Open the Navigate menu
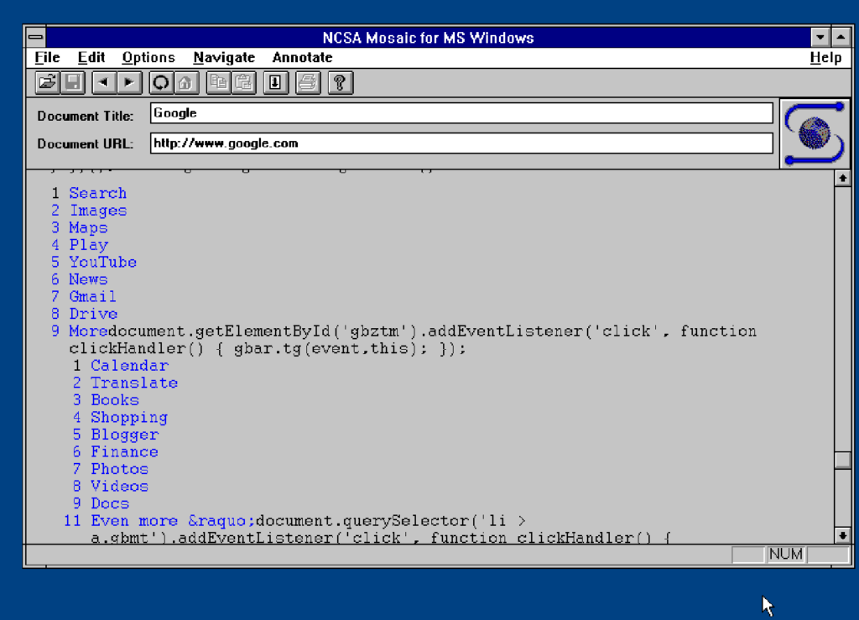The image size is (859, 620). click(x=224, y=58)
